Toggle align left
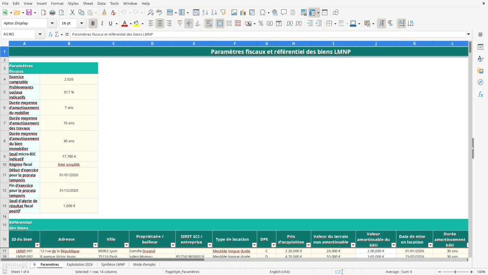The width and height of the screenshot is (488, 275). point(151,24)
